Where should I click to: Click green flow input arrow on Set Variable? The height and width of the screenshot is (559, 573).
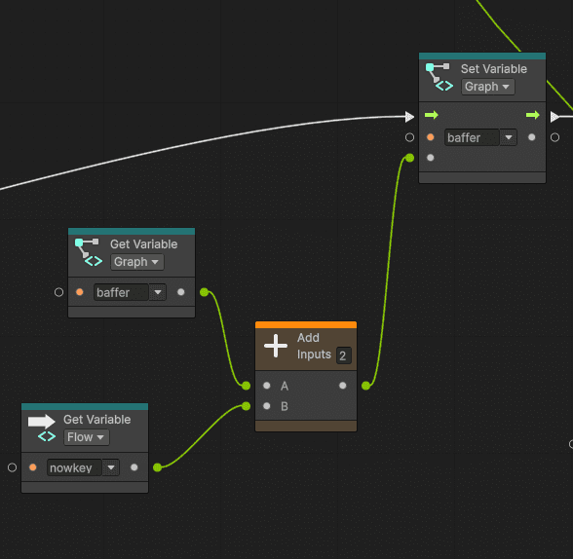(x=431, y=115)
